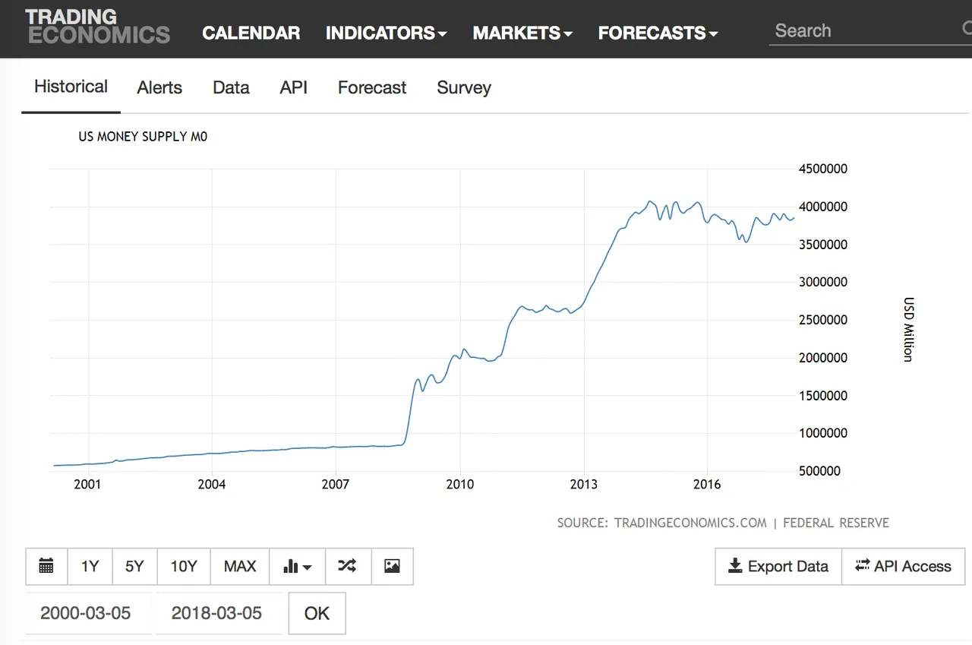
Task: Click the chart image export icon
Action: coord(392,566)
